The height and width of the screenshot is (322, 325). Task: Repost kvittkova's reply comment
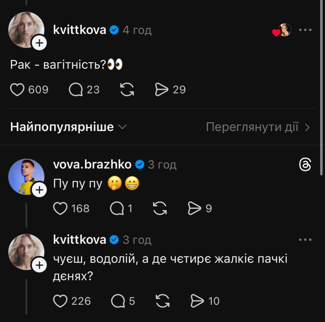(x=163, y=301)
